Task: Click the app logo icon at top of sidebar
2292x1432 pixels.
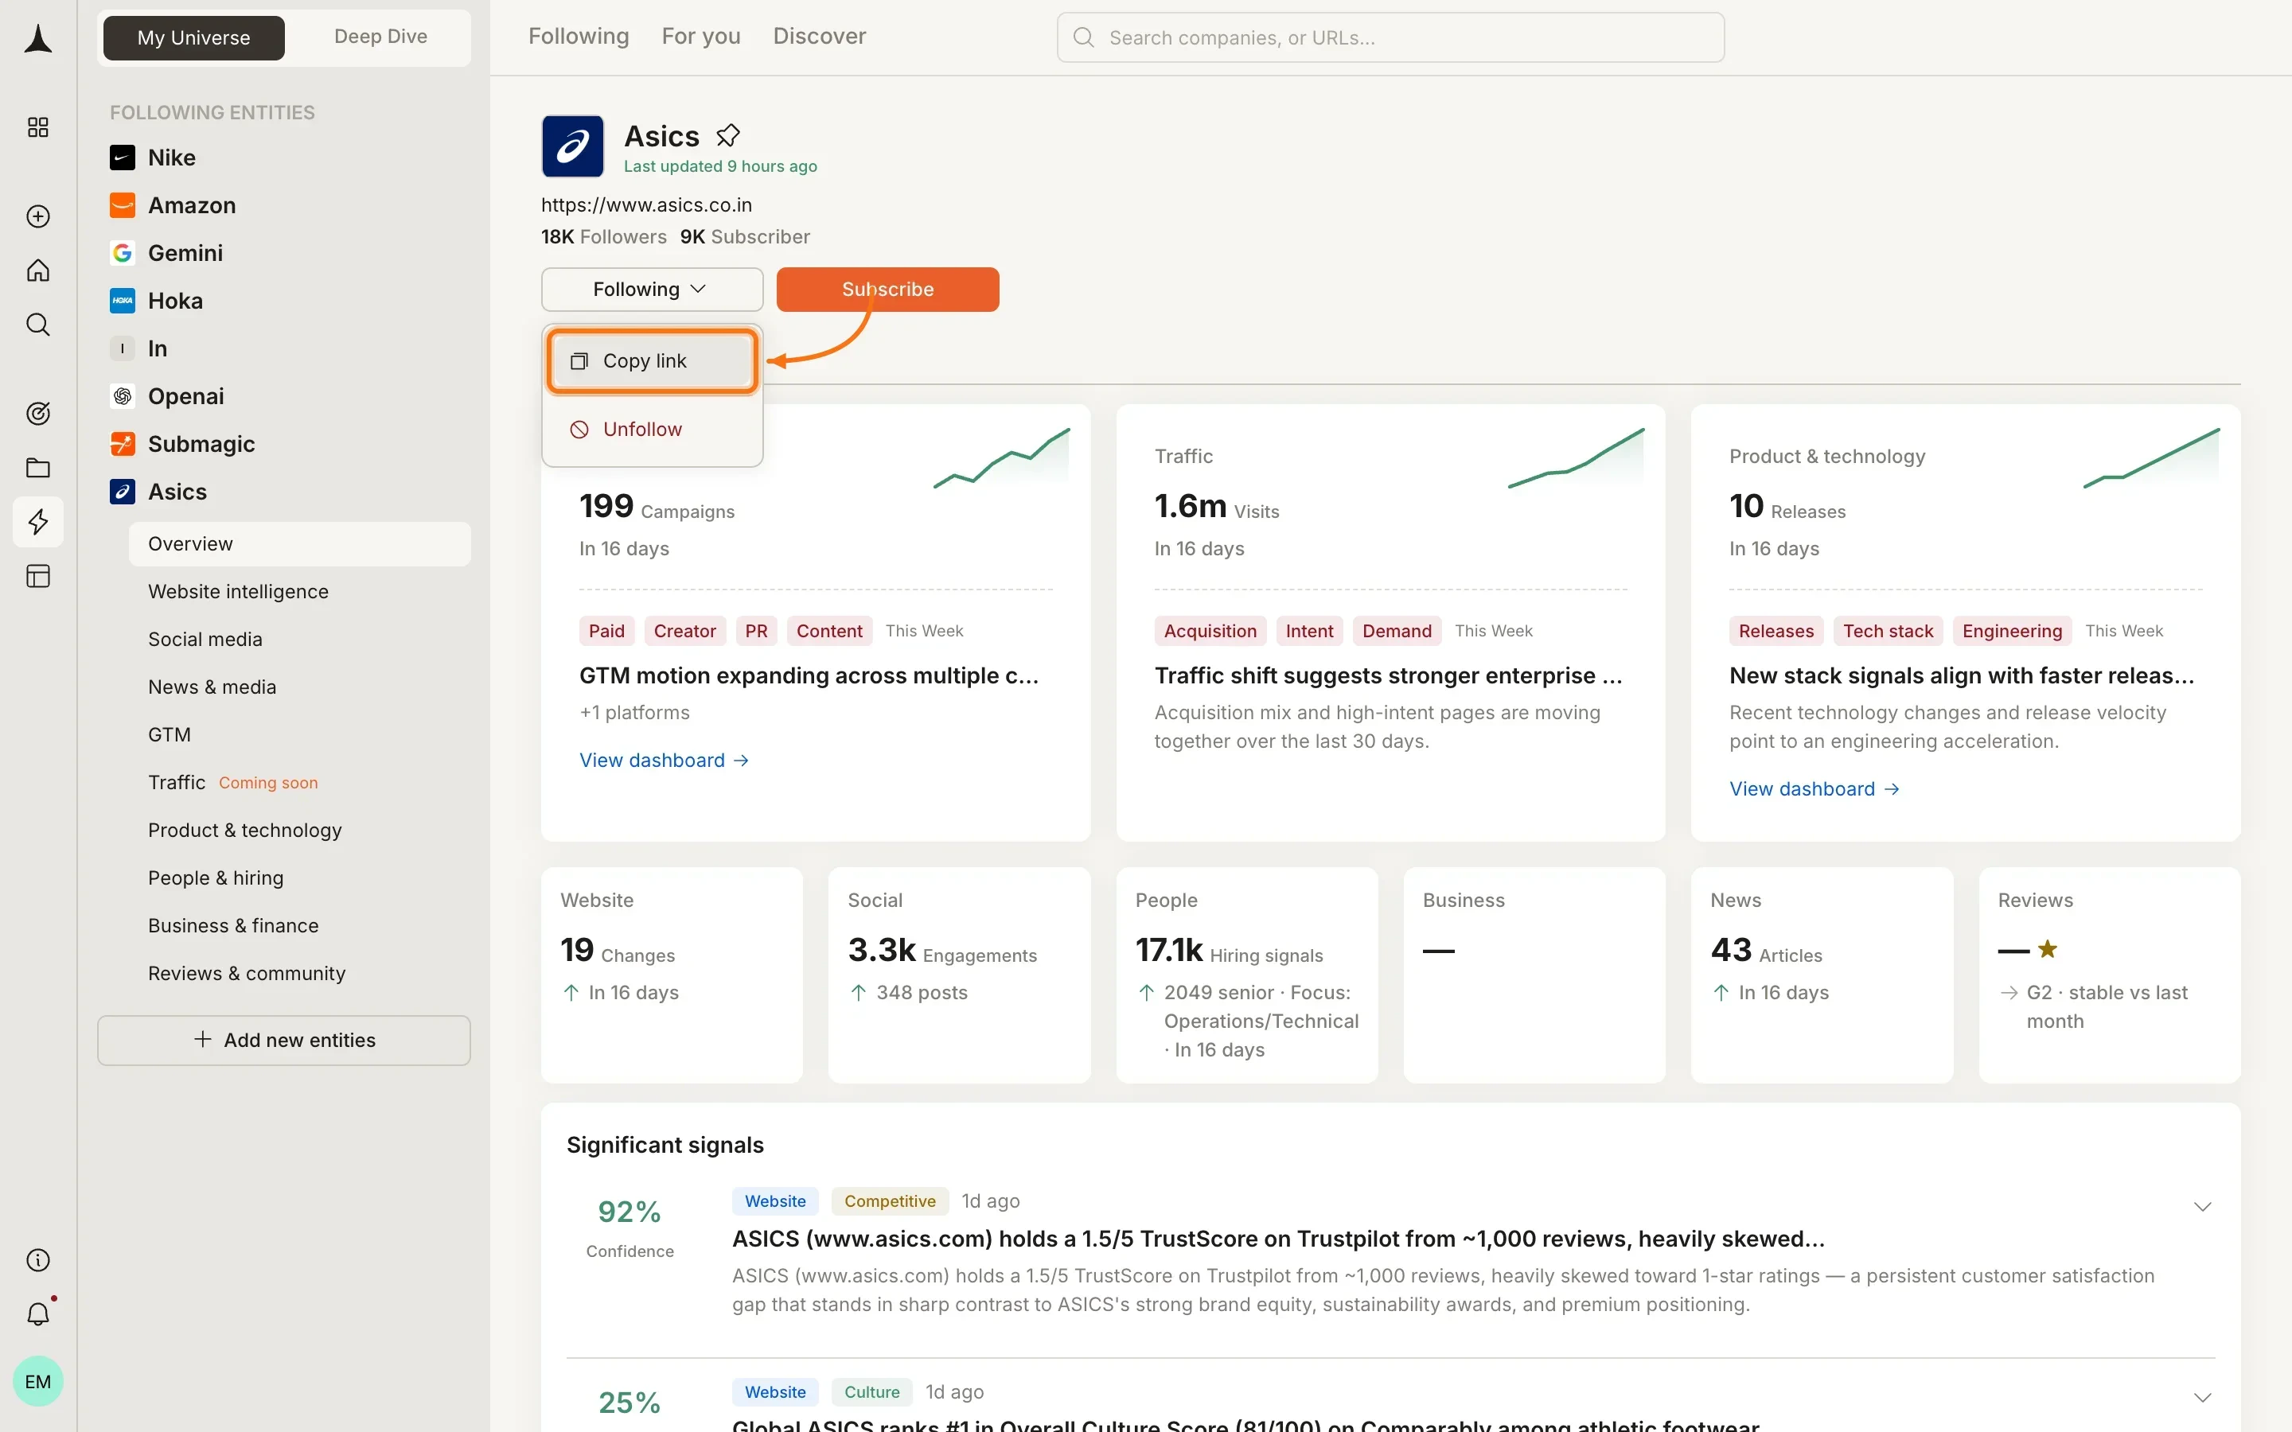Action: (x=38, y=39)
